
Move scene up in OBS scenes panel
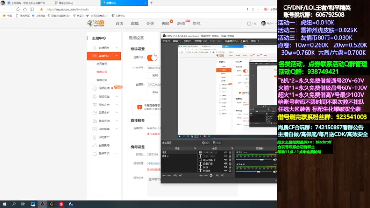(x=175, y=175)
